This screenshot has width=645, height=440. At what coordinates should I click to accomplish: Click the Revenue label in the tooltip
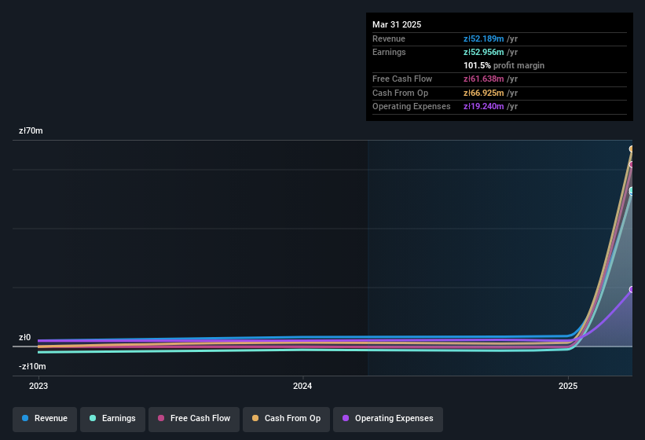389,38
